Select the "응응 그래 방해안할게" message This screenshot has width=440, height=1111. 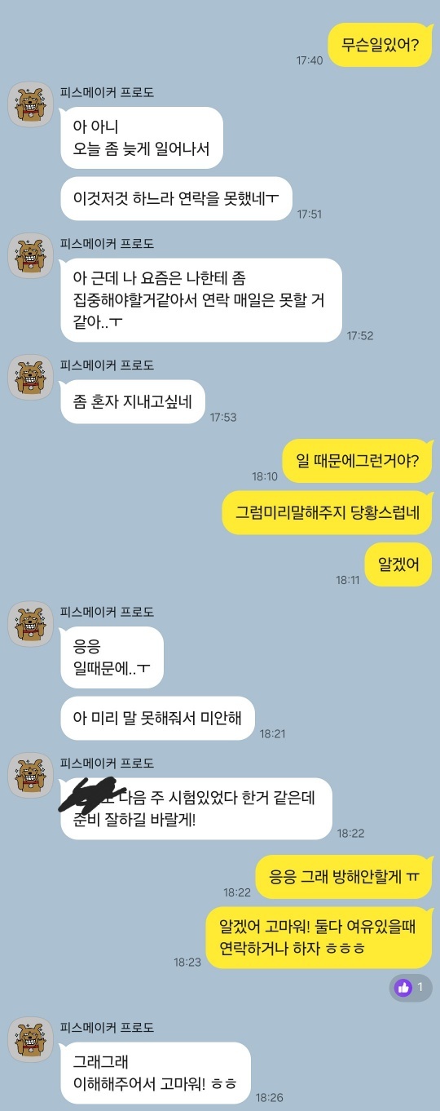344,877
